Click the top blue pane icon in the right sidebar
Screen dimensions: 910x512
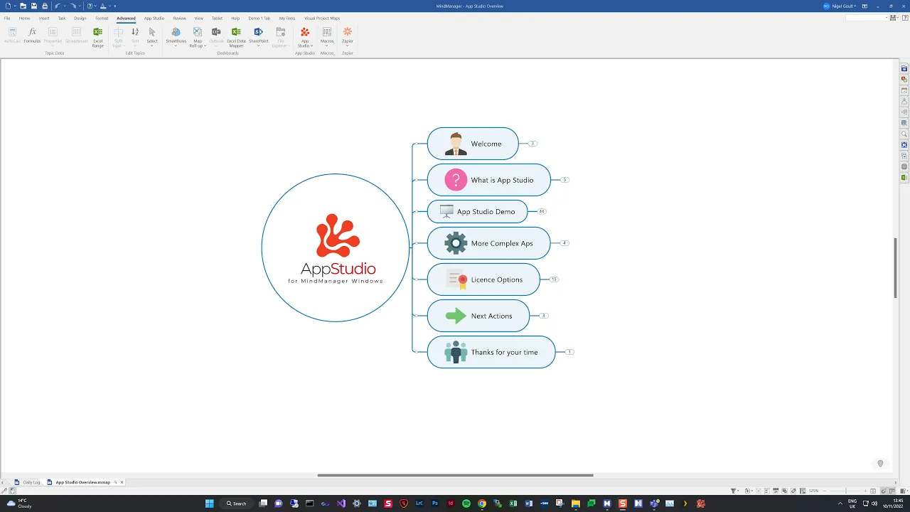(904, 68)
